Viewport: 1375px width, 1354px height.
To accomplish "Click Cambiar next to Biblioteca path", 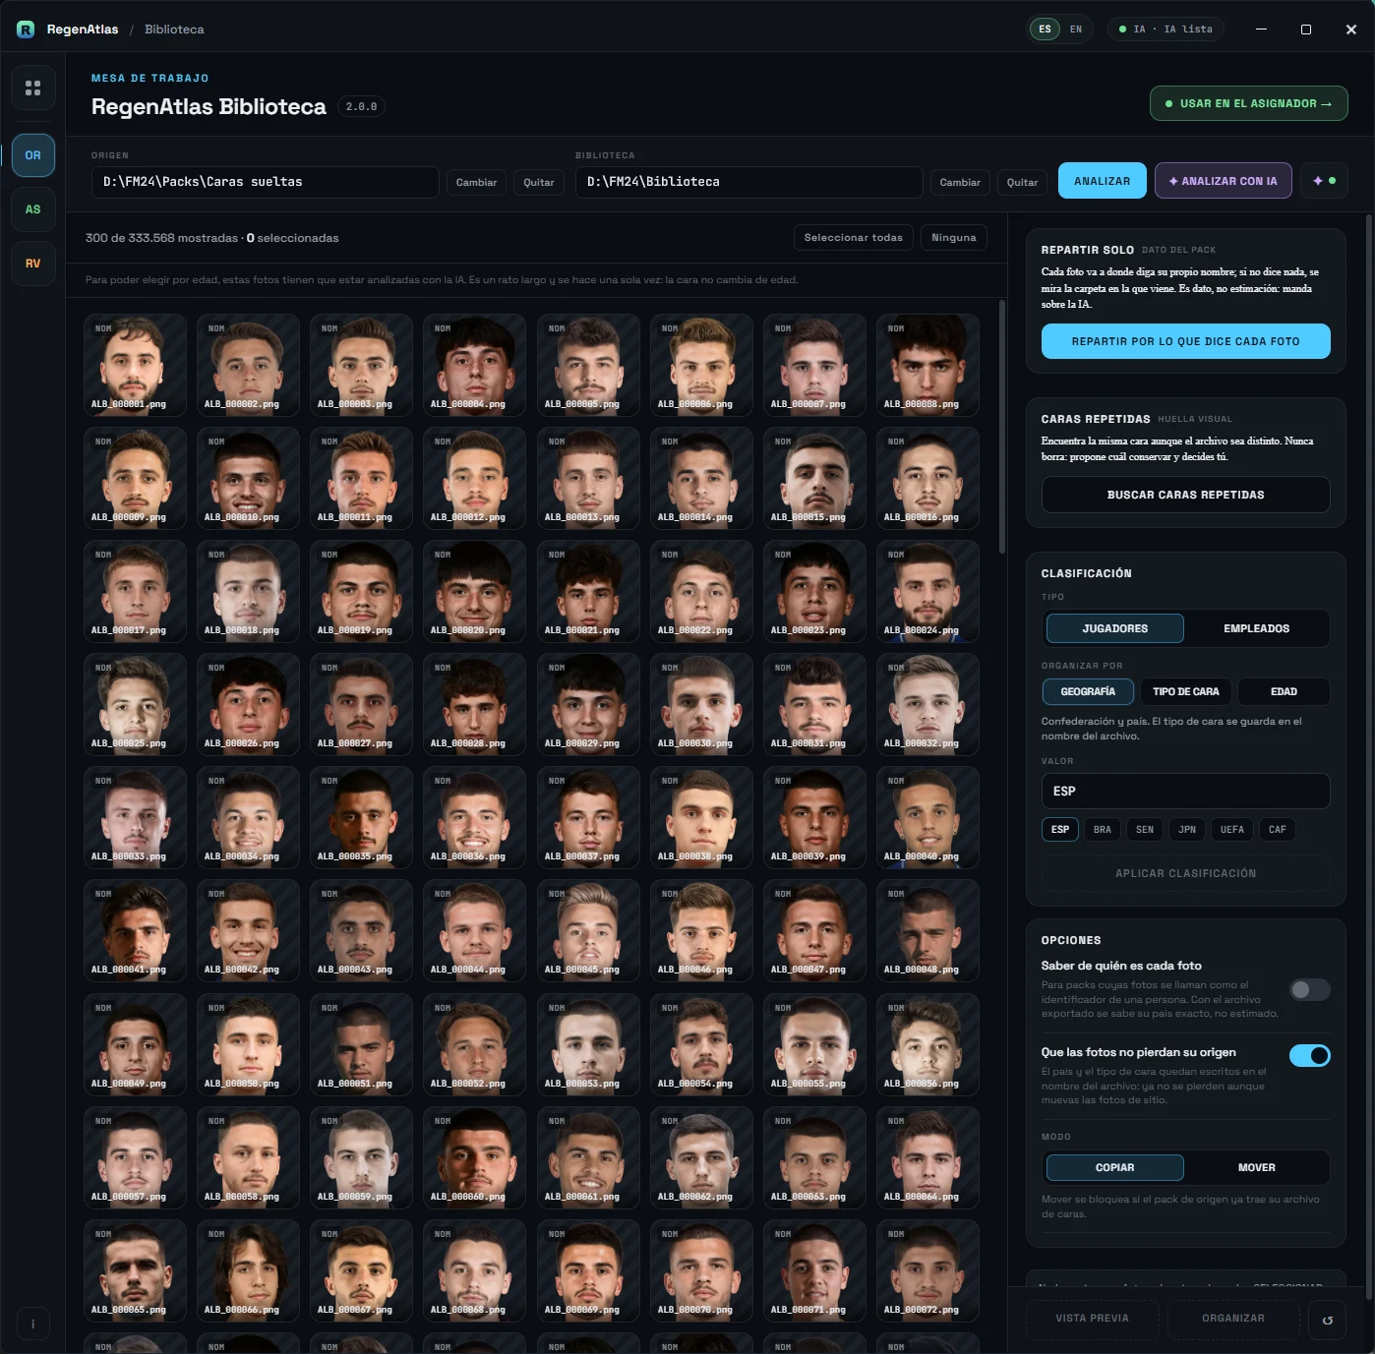I will tap(960, 182).
